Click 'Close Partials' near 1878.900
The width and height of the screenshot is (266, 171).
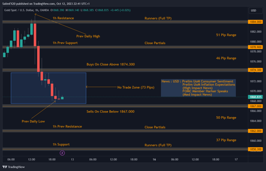point(155,43)
